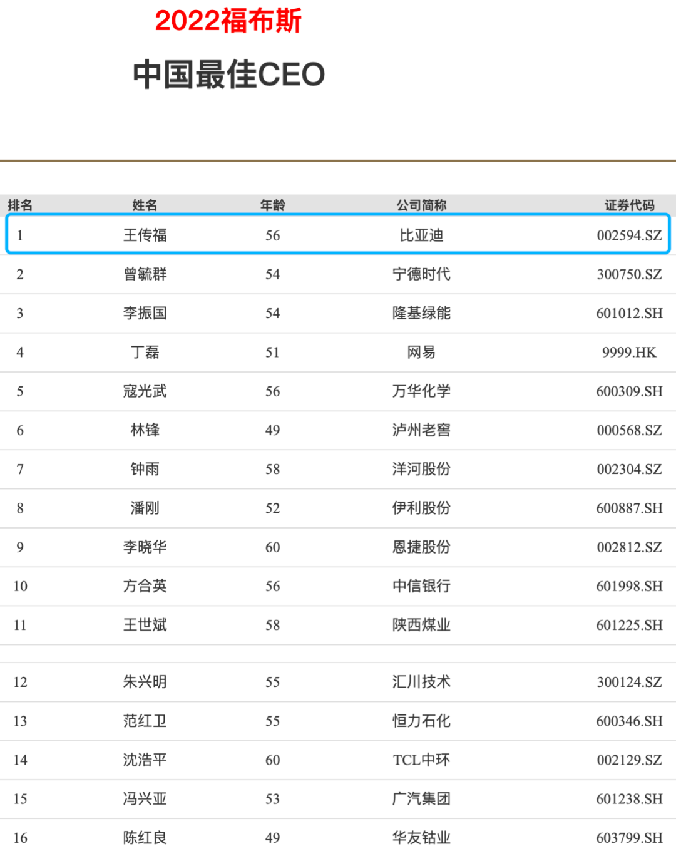676x856 pixels.
Task: Select the name 朱兴明
Action: click(145, 681)
